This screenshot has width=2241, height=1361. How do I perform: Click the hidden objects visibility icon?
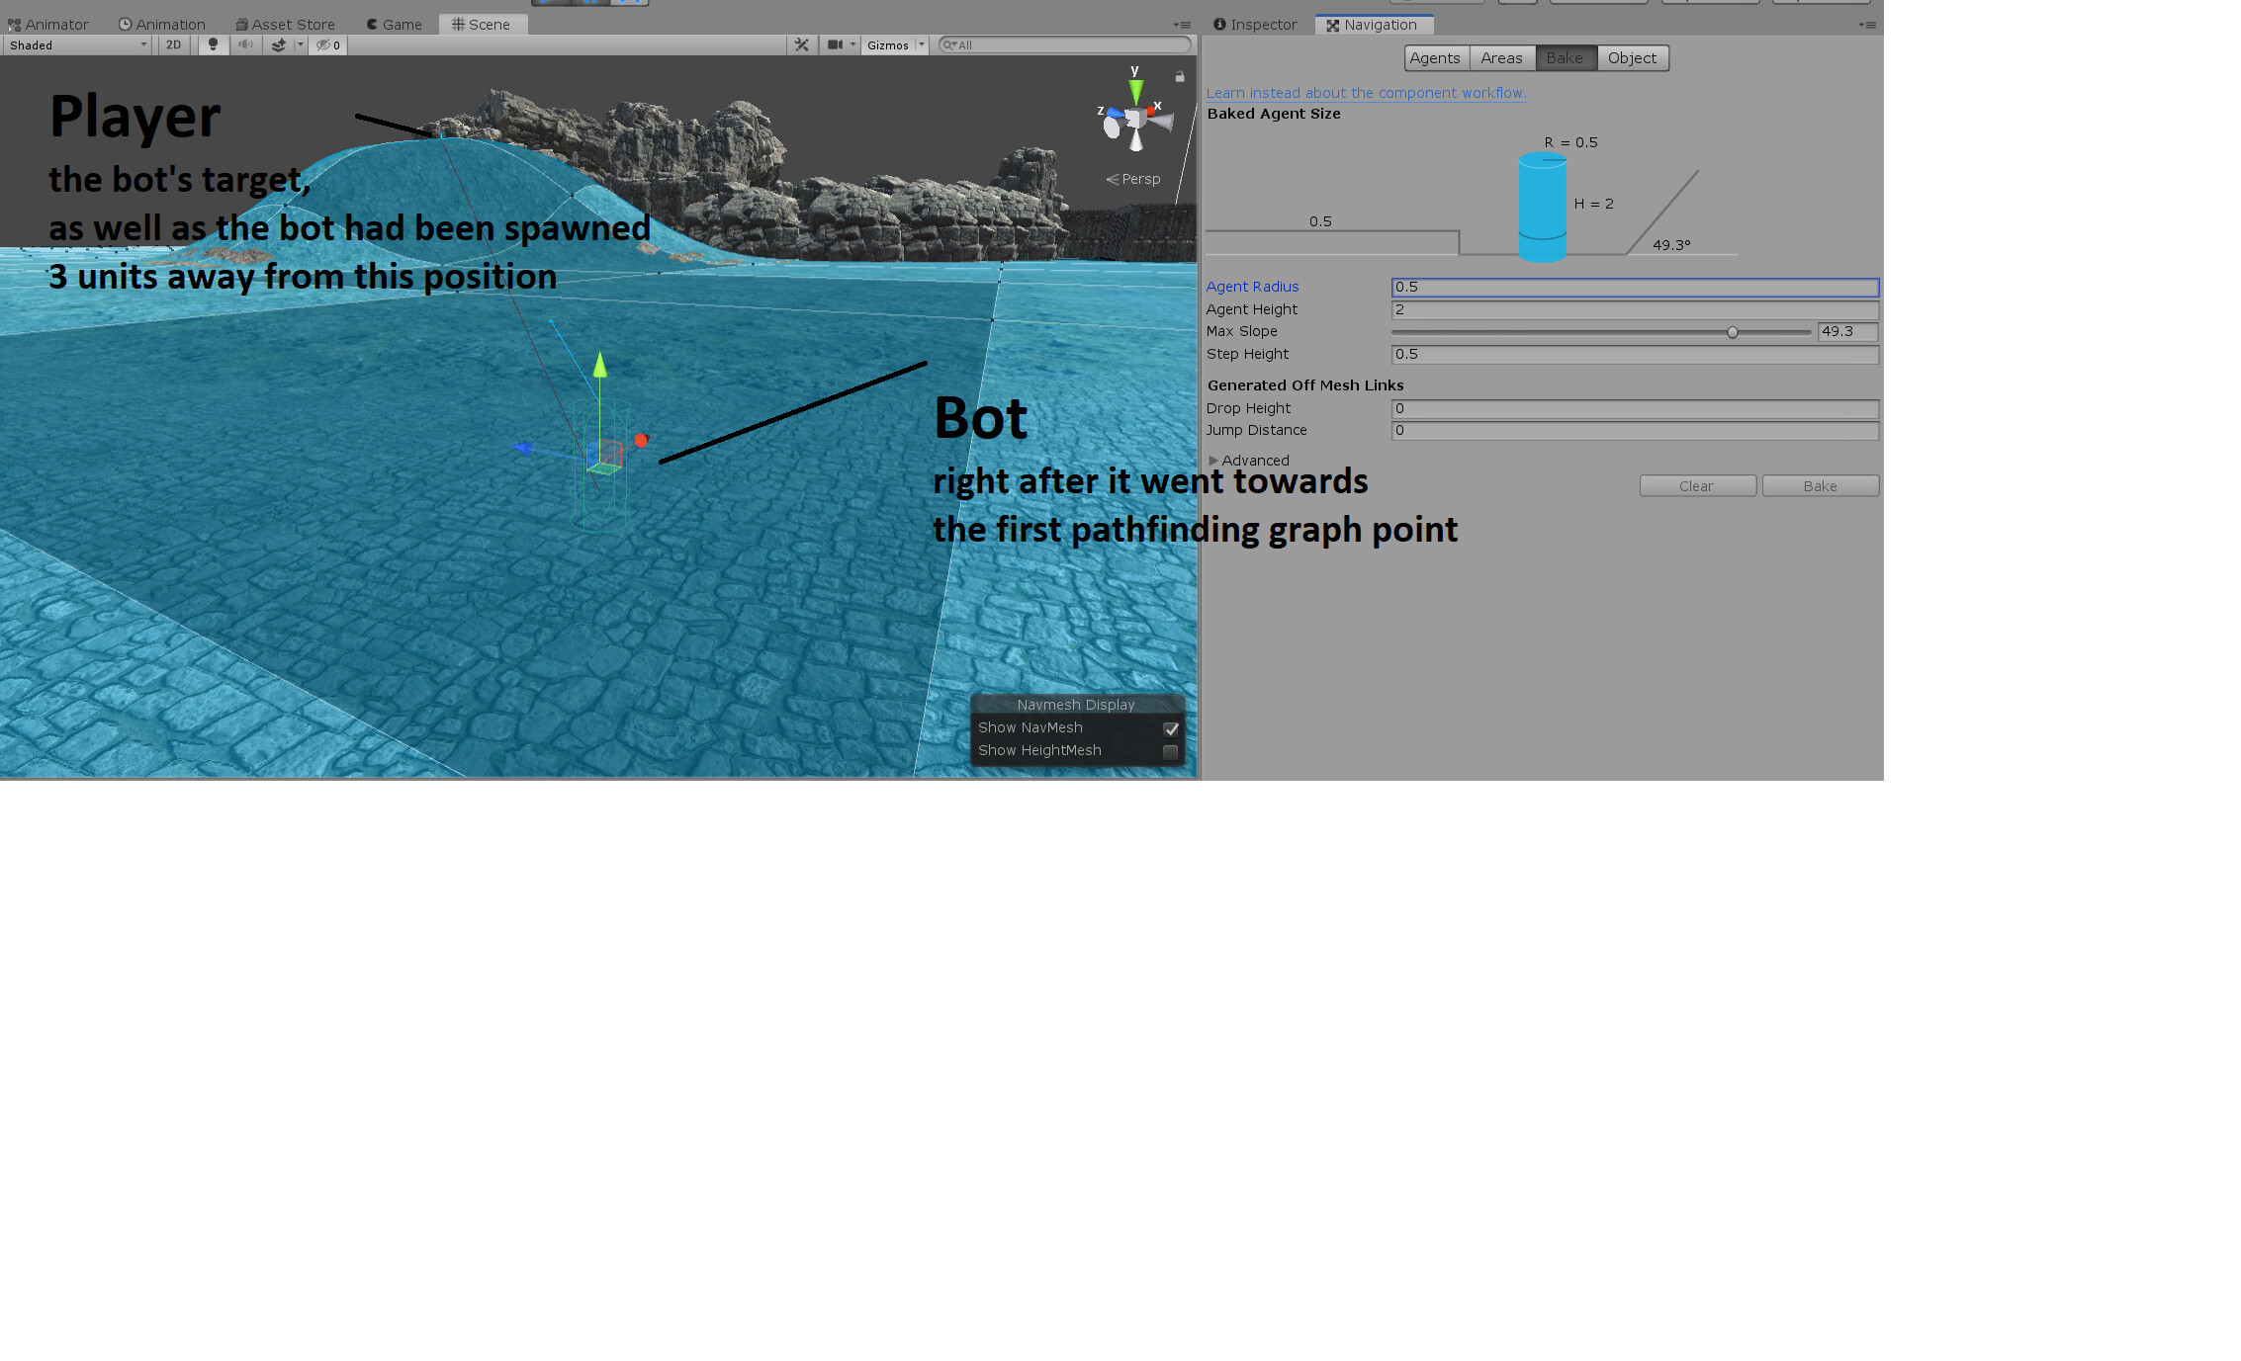click(324, 44)
